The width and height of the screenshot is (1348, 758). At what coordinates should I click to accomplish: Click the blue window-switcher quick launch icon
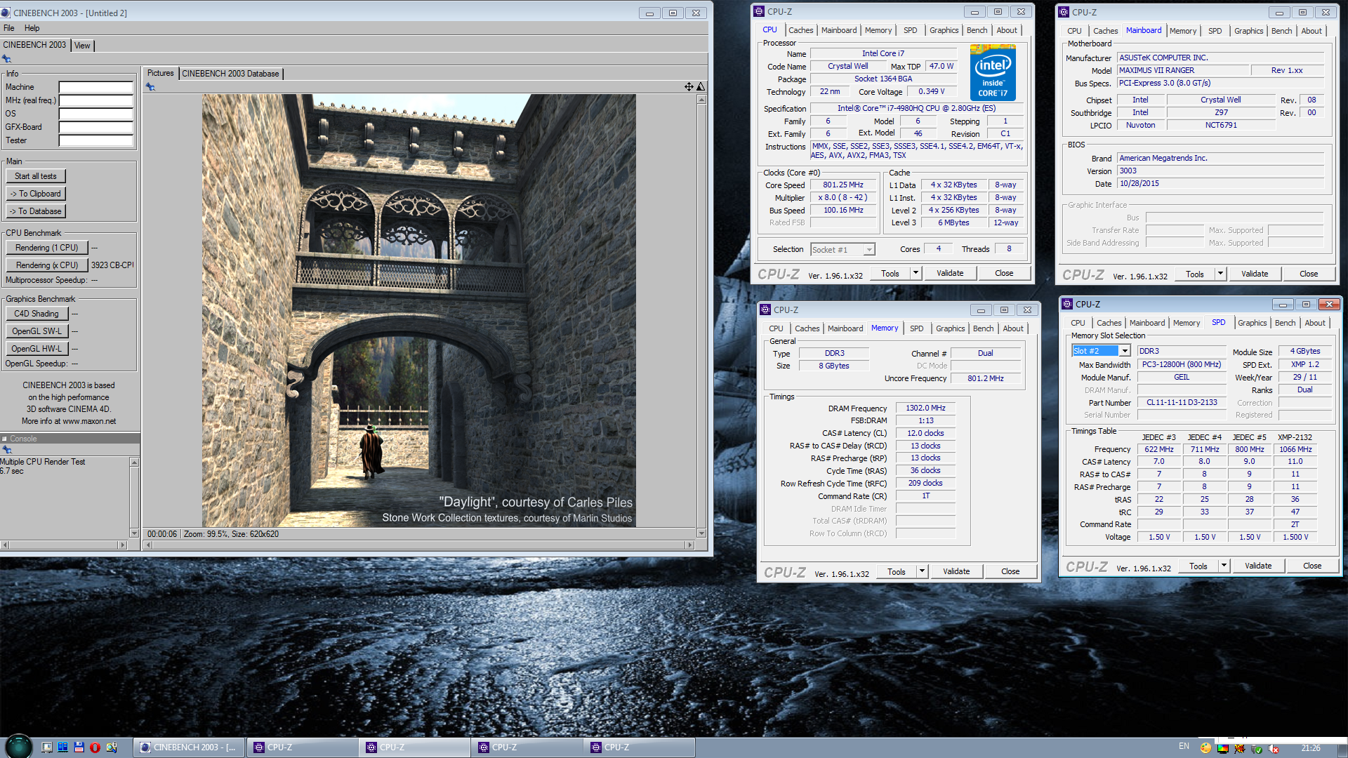click(x=62, y=747)
